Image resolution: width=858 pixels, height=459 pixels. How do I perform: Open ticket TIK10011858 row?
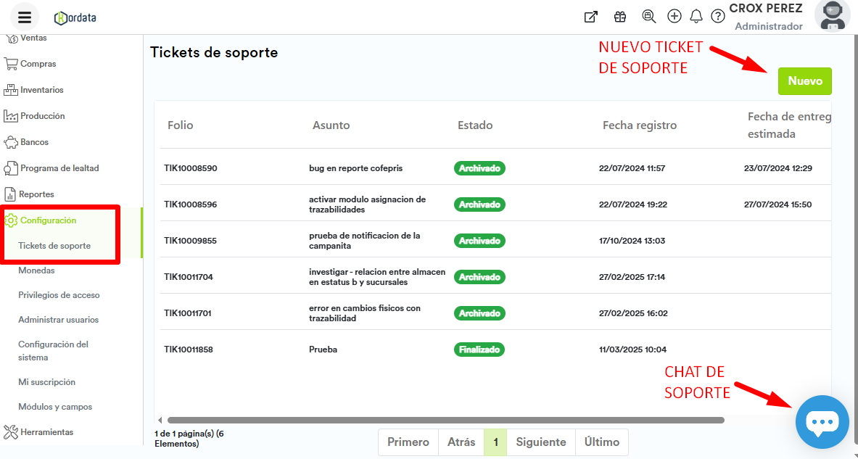click(x=189, y=350)
